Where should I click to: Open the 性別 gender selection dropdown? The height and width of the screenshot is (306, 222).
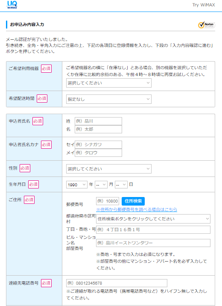[x=109, y=169]
